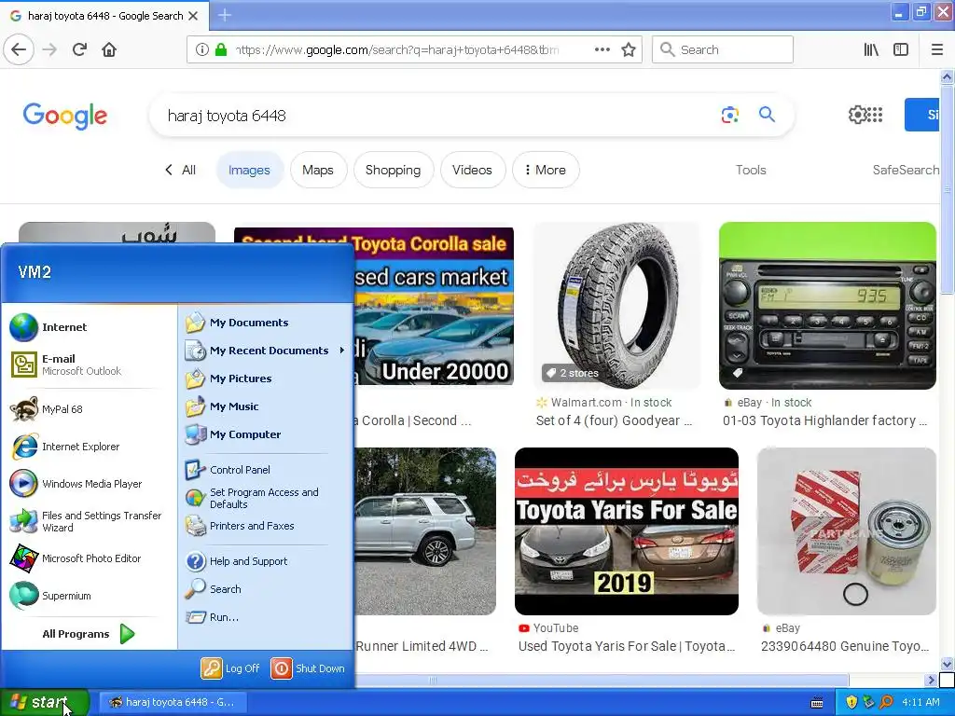Launch Files and Settings Transfer Wizard

(x=90, y=521)
